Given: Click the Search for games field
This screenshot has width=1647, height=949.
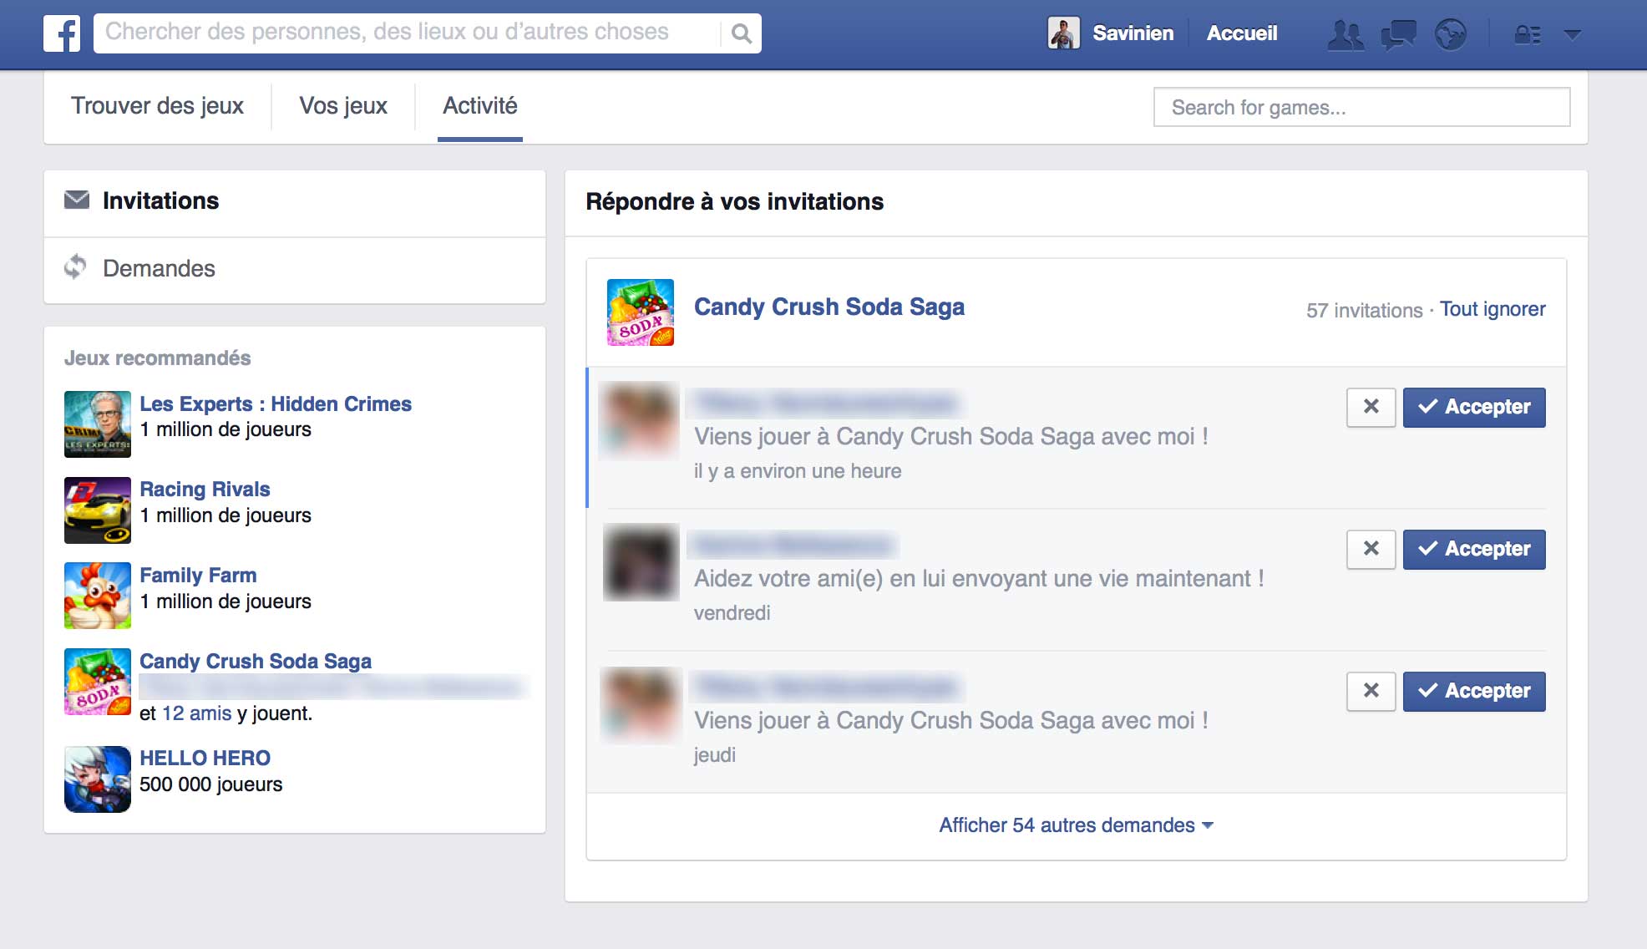Looking at the screenshot, I should pyautogui.click(x=1361, y=108).
